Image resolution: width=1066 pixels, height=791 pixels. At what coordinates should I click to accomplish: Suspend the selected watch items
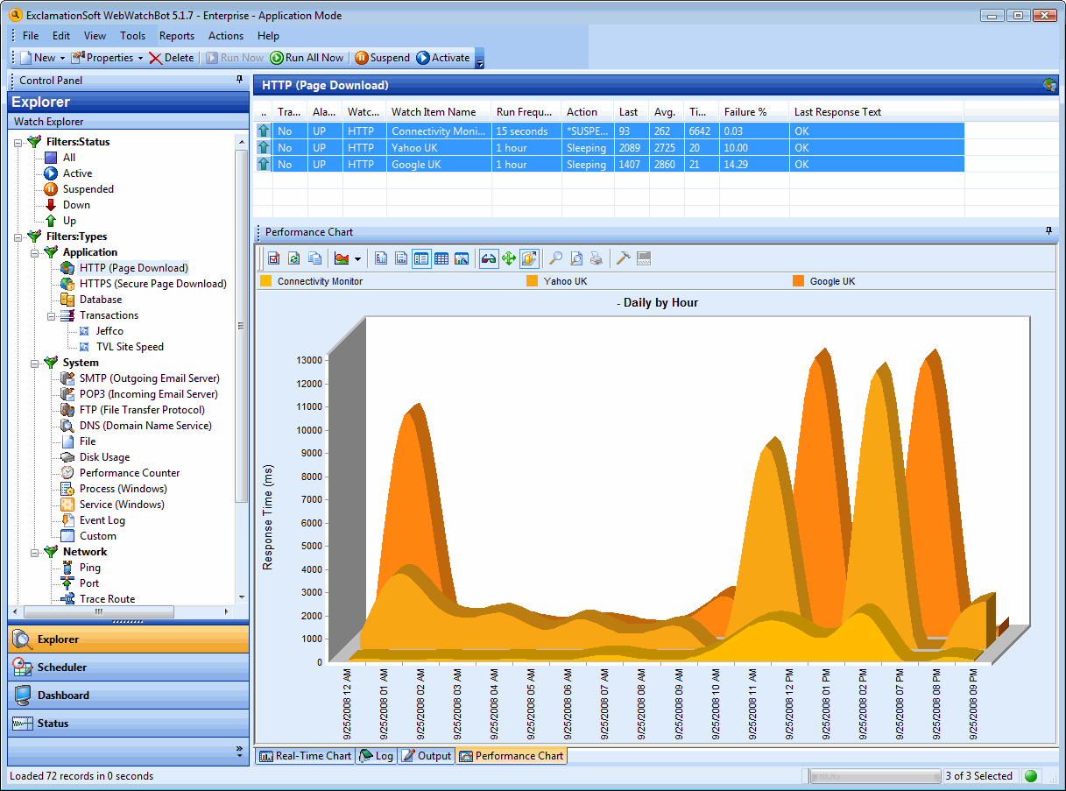point(382,57)
